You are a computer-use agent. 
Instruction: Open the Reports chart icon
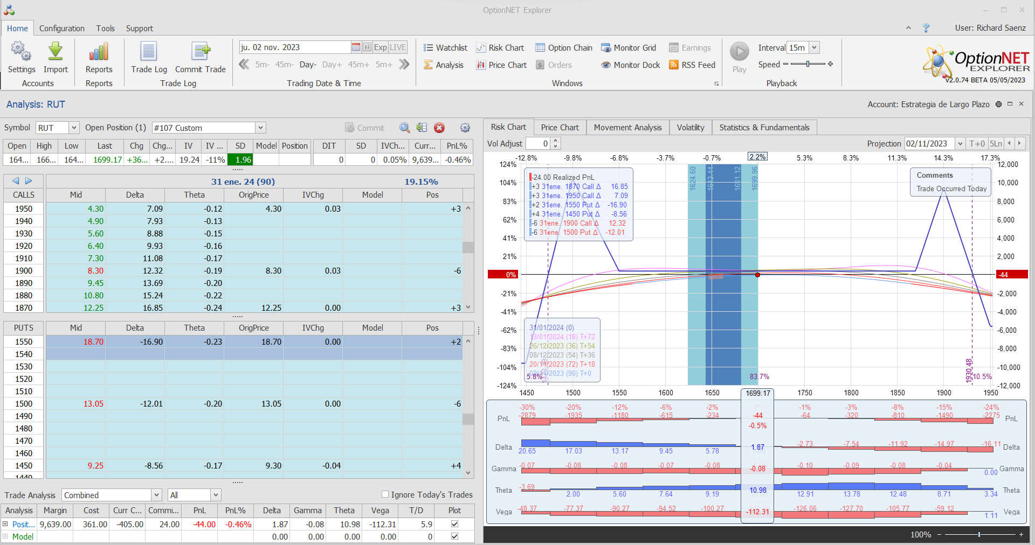(99, 52)
